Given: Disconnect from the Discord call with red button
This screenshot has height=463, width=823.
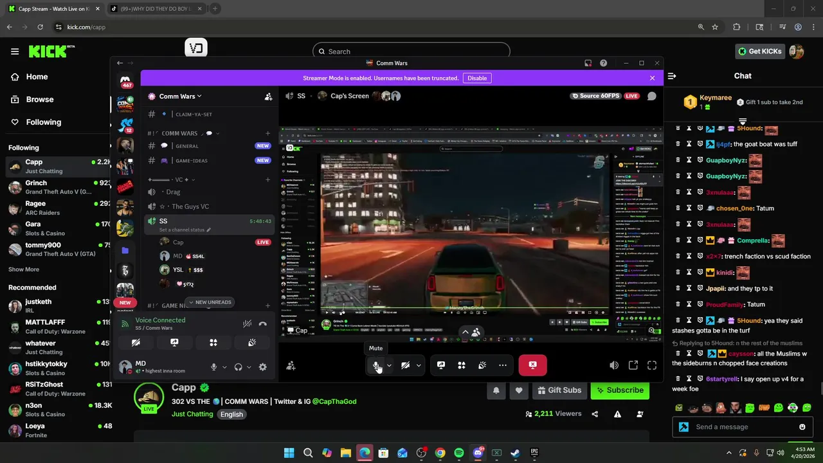Looking at the screenshot, I should 532,365.
